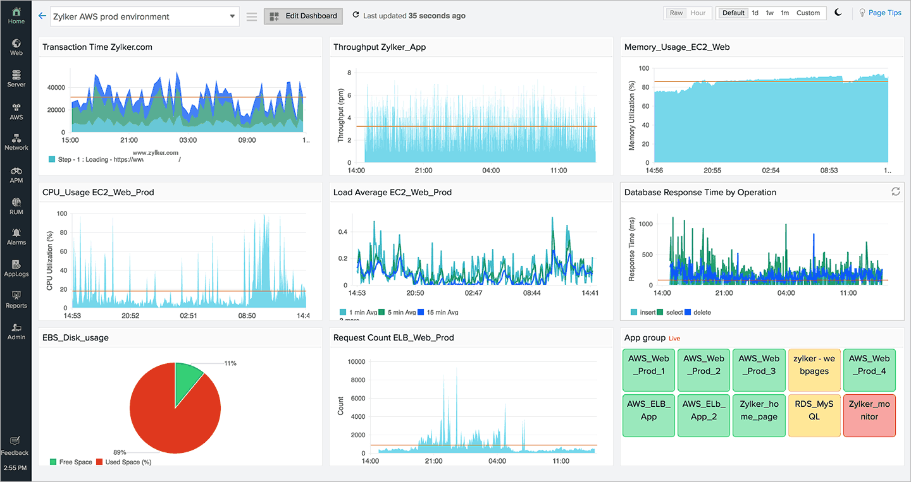Screen dimensions: 911x482
Task: Open the hamburger menu beside dashboard name
Action: (251, 16)
